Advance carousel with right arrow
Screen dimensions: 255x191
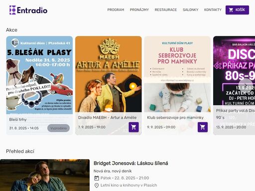point(246,86)
